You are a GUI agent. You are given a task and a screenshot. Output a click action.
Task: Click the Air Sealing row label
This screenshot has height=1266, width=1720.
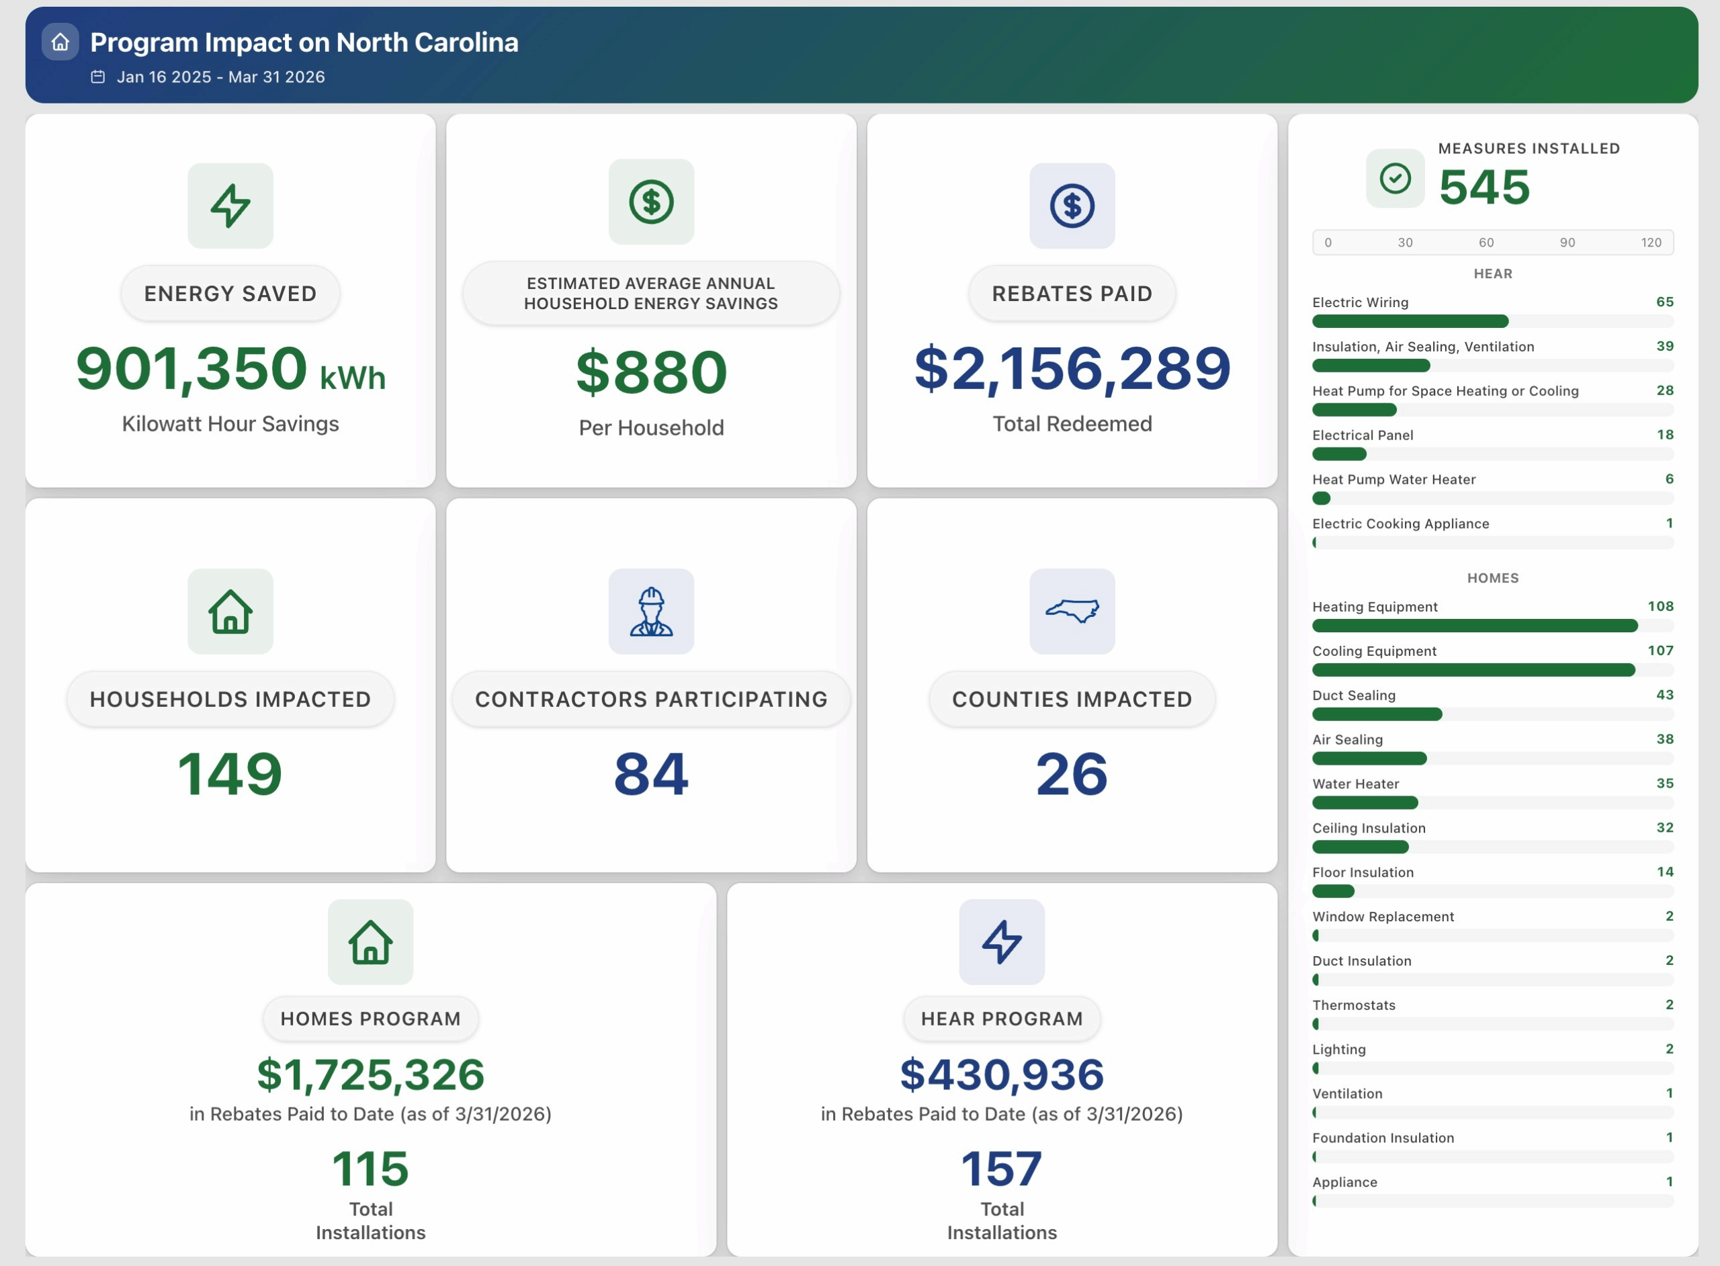click(x=1347, y=740)
